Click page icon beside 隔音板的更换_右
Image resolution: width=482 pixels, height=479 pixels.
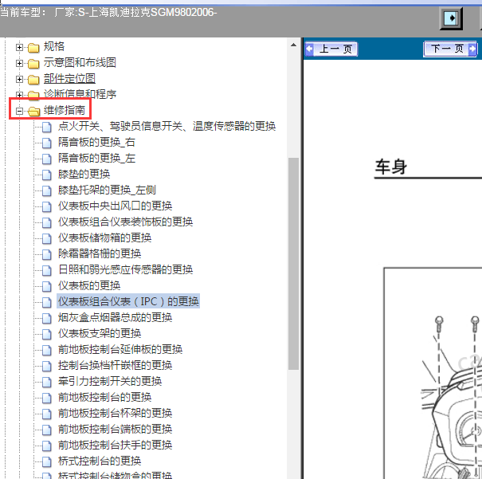click(47, 143)
